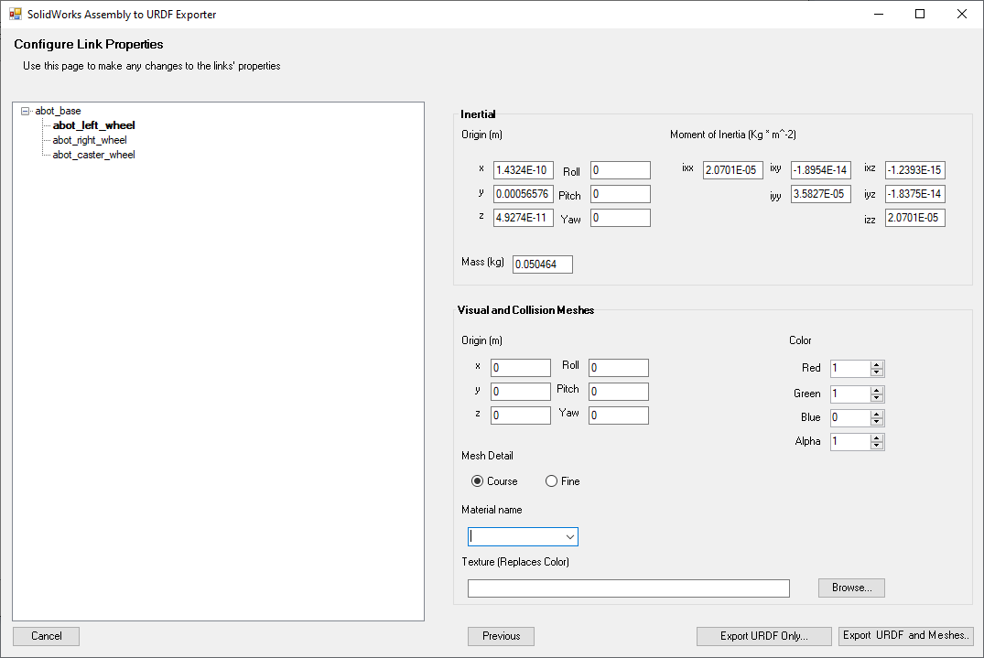Decrease the Alpha value
984x658 pixels.
(877, 446)
